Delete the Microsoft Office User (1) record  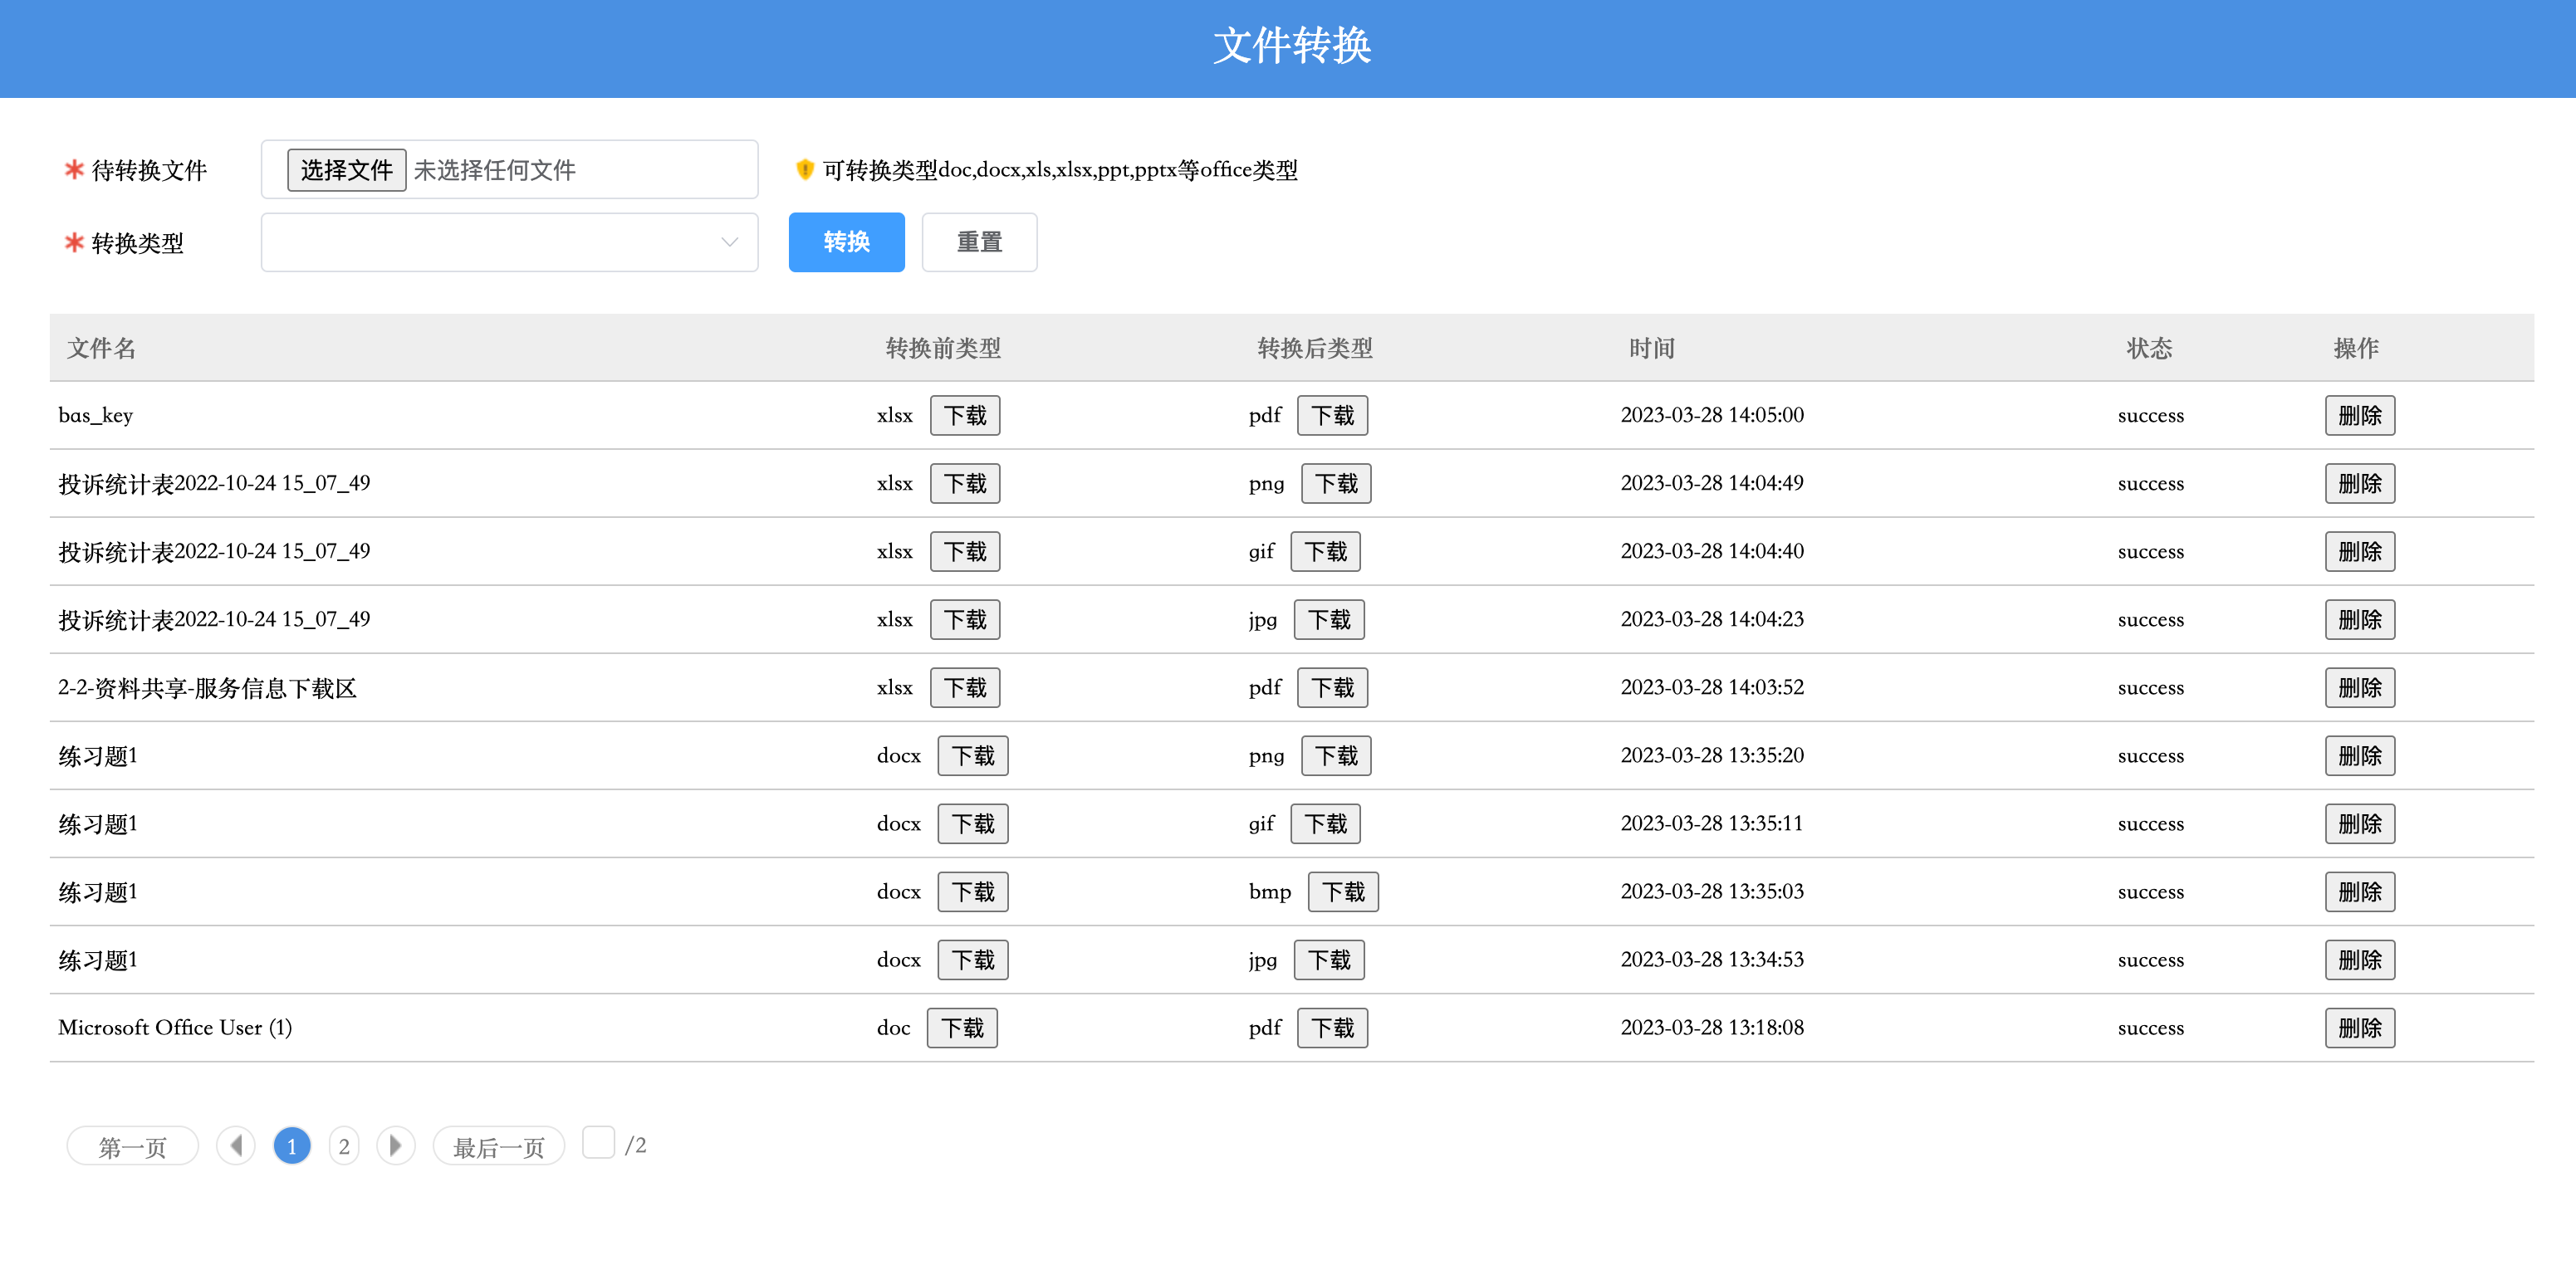(x=2359, y=1028)
